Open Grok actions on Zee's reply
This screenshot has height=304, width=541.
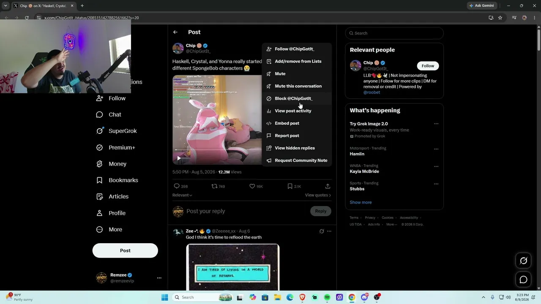(x=322, y=231)
